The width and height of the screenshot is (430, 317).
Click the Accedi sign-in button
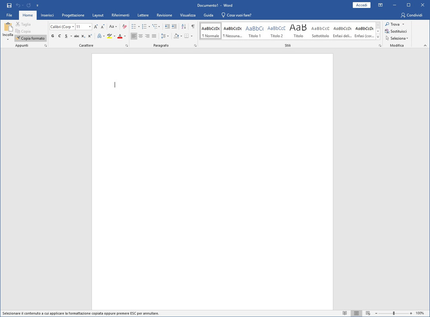click(361, 5)
